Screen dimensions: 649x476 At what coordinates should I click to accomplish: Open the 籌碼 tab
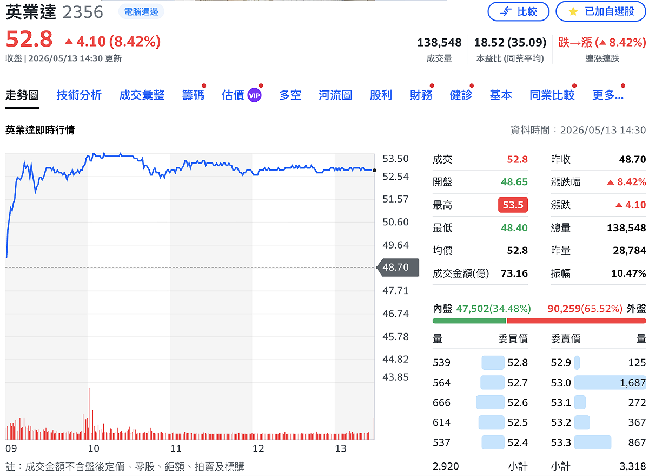193,95
